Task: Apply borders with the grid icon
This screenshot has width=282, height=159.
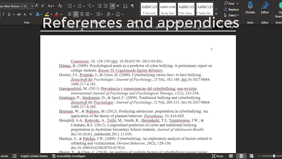Action: coord(118,14)
